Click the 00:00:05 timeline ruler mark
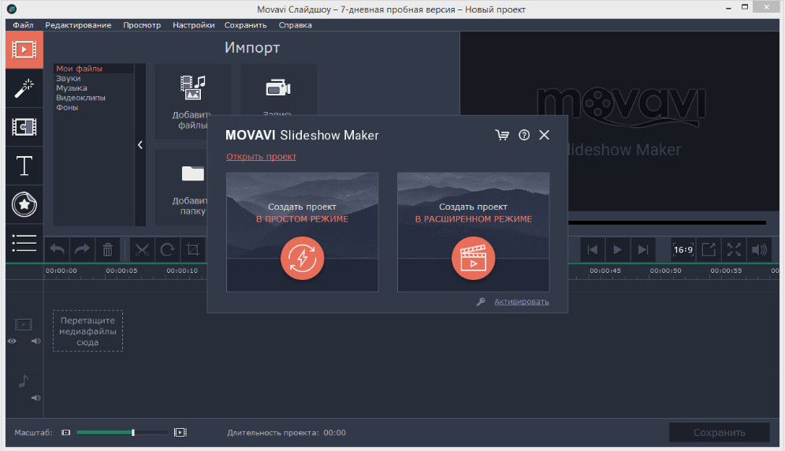 click(x=121, y=270)
